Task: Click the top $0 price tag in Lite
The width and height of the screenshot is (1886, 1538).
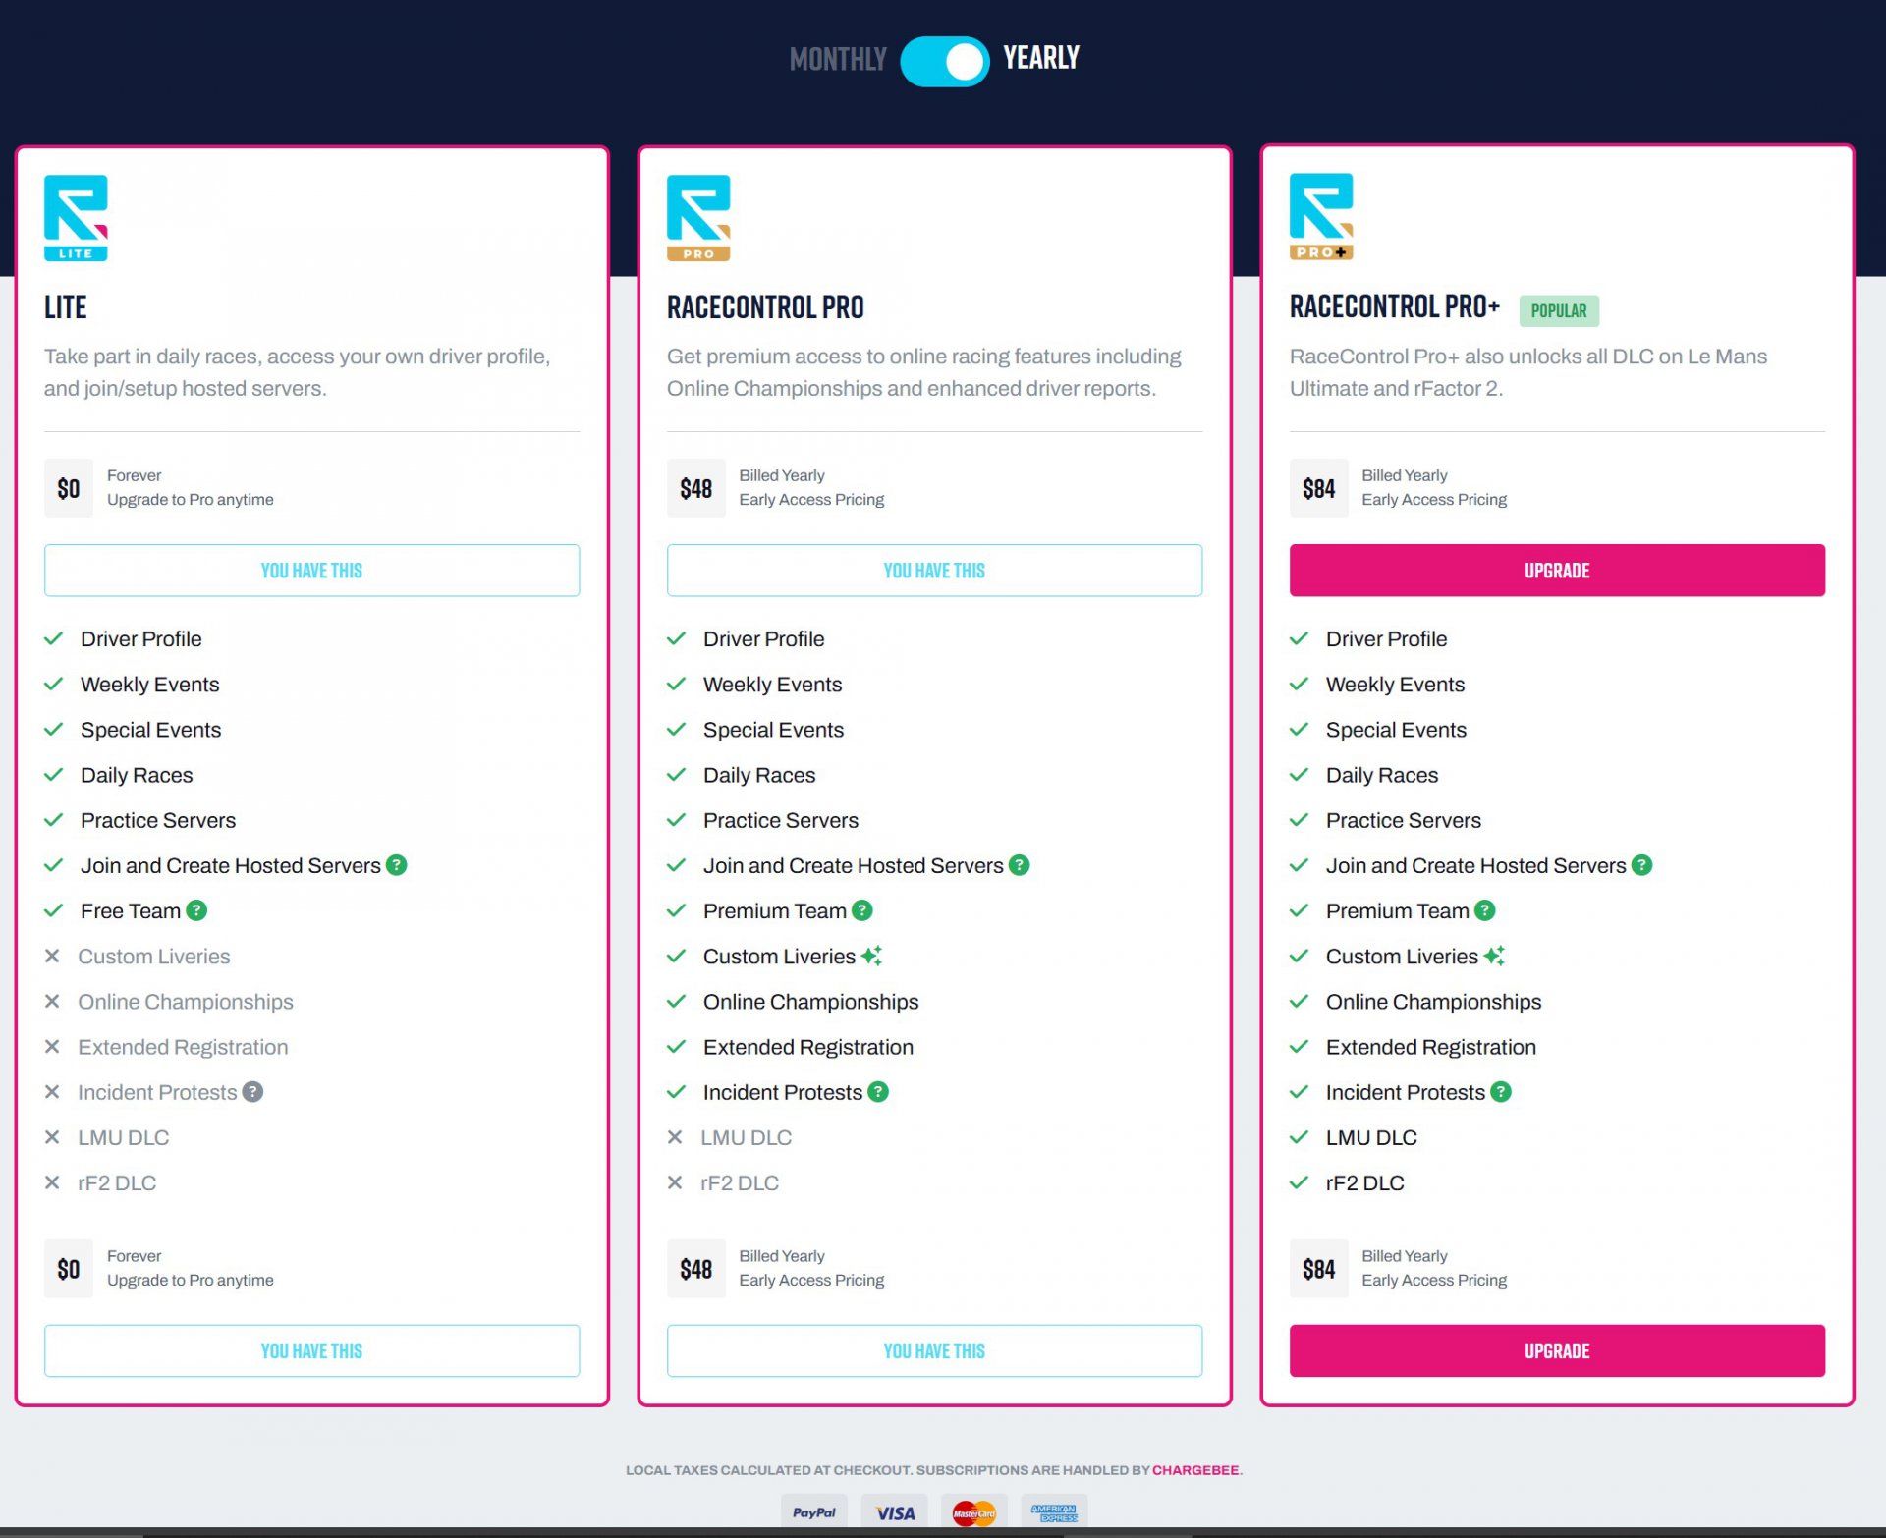Action: (69, 488)
